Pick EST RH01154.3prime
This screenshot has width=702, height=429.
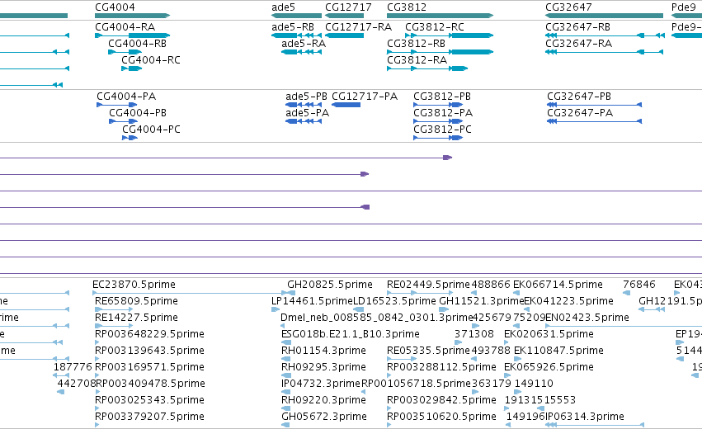tap(323, 351)
